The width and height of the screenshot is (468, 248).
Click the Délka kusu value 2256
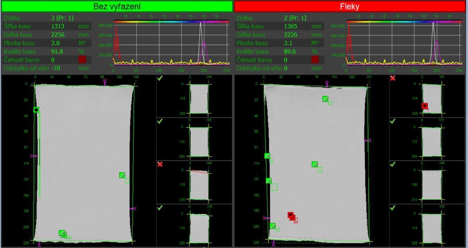(x=58, y=35)
